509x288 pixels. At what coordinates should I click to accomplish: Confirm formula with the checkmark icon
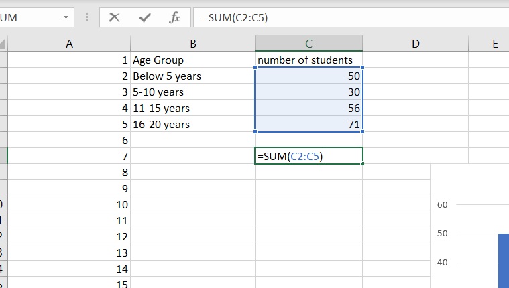(x=145, y=17)
